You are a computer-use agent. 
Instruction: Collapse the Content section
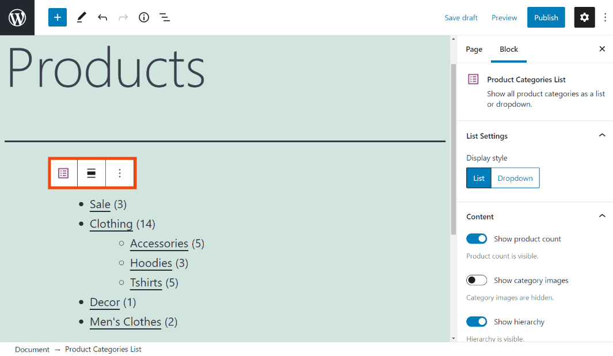tap(602, 216)
